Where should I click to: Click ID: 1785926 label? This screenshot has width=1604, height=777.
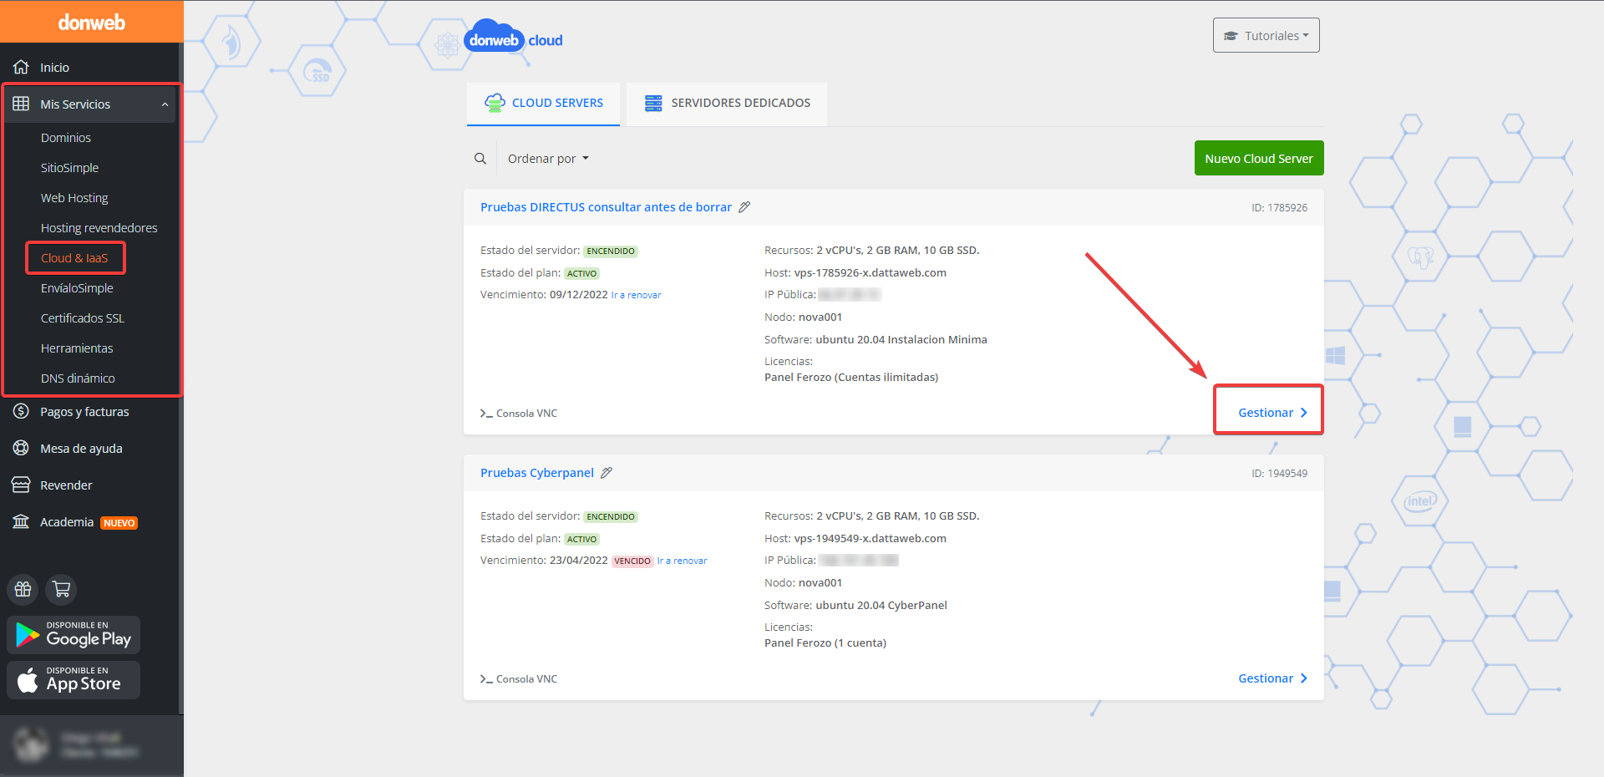click(1279, 207)
